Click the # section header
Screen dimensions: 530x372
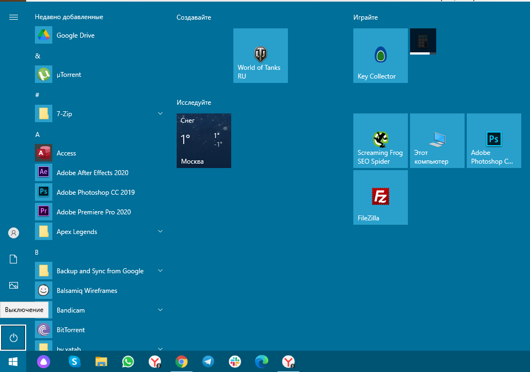pos(37,95)
